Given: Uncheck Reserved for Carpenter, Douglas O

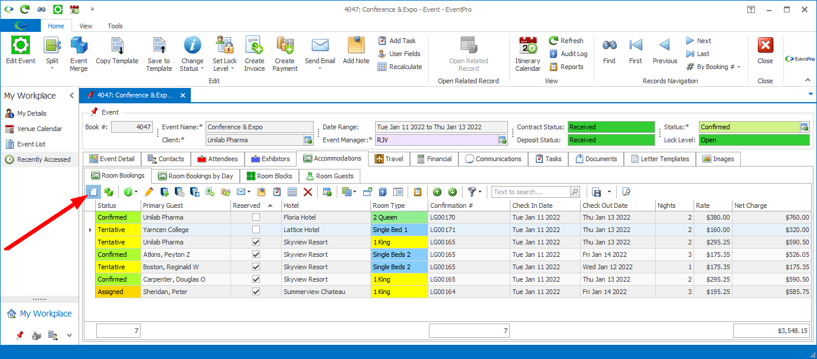Looking at the screenshot, I should click(x=256, y=279).
